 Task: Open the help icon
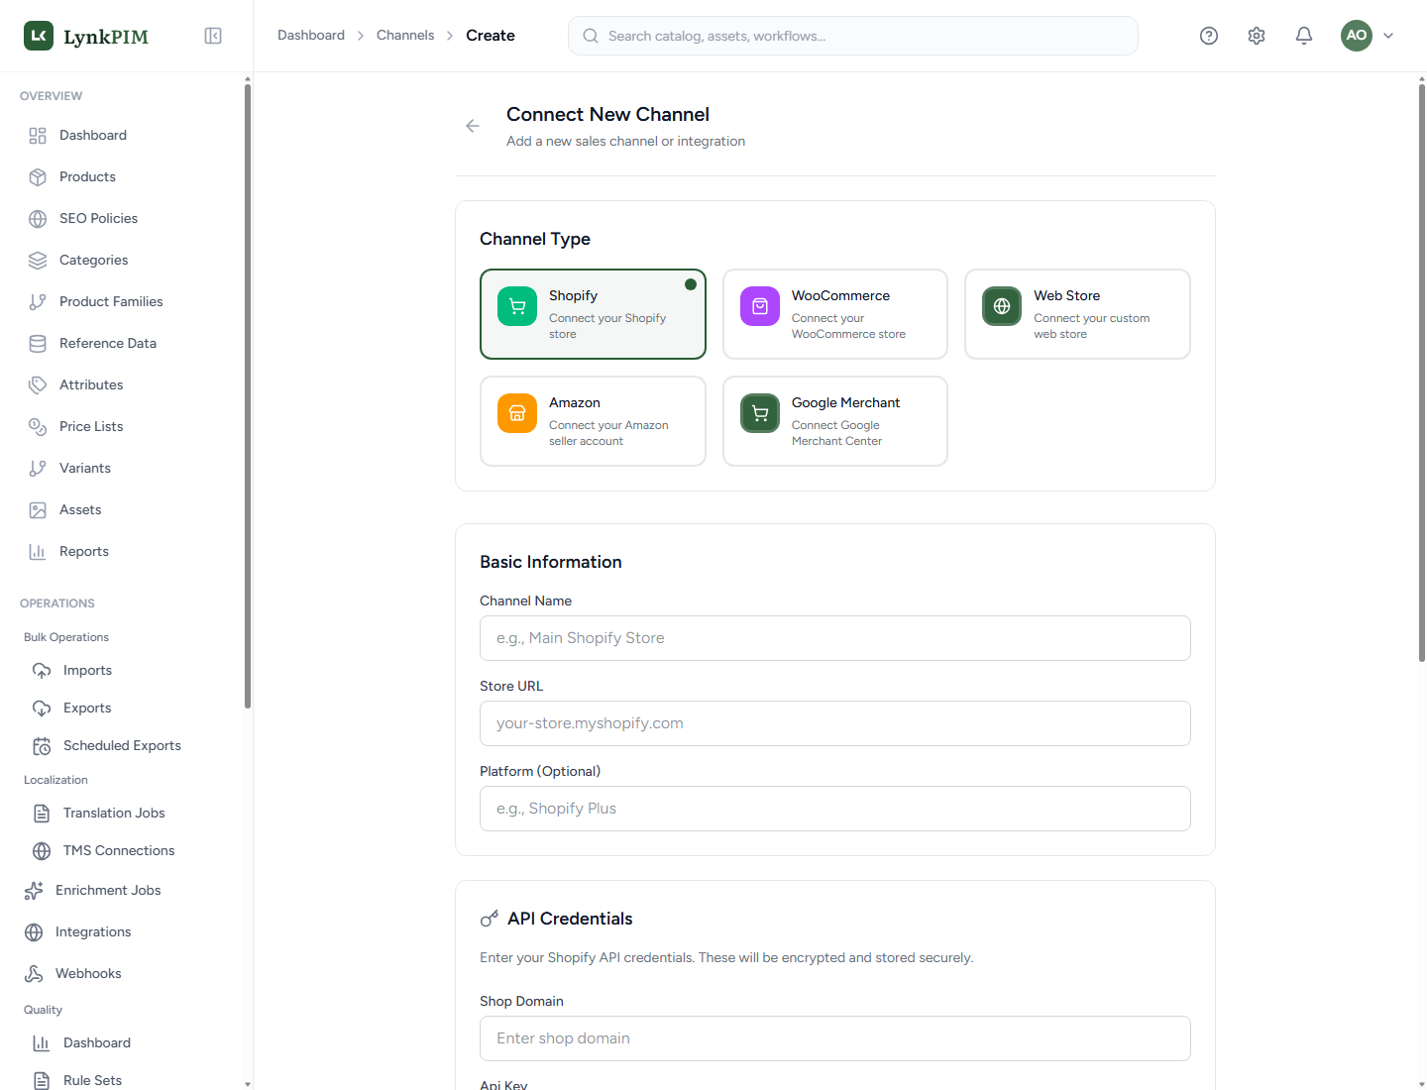(1209, 36)
